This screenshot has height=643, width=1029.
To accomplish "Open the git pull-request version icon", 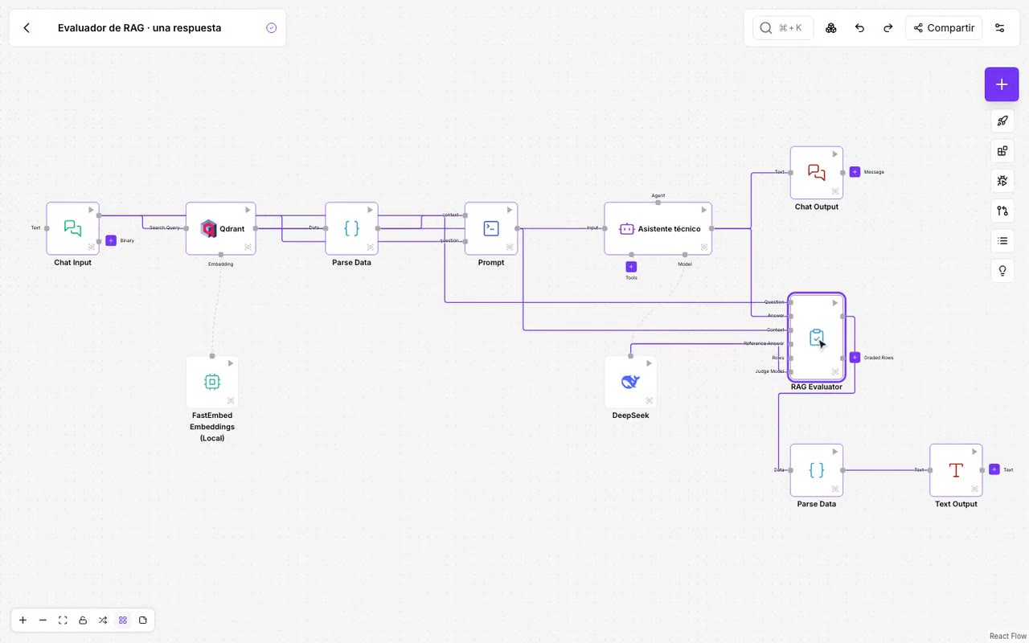I will (x=1002, y=211).
